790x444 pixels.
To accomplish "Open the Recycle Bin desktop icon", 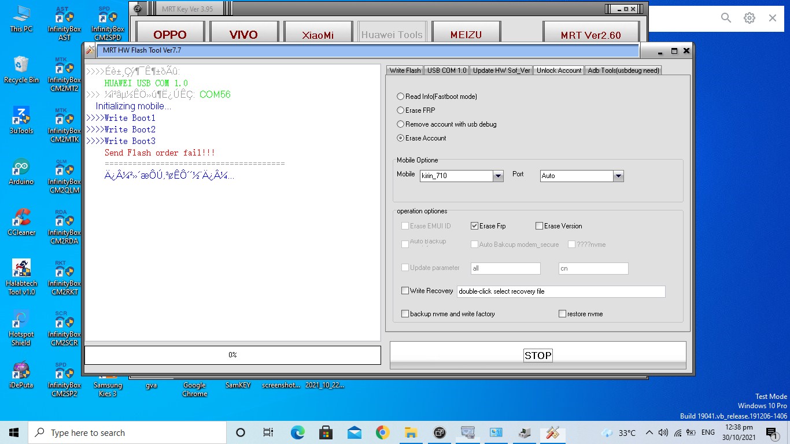I will (21, 70).
